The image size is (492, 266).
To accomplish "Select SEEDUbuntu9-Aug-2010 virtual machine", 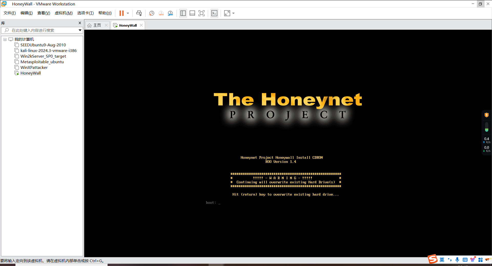I will point(43,45).
